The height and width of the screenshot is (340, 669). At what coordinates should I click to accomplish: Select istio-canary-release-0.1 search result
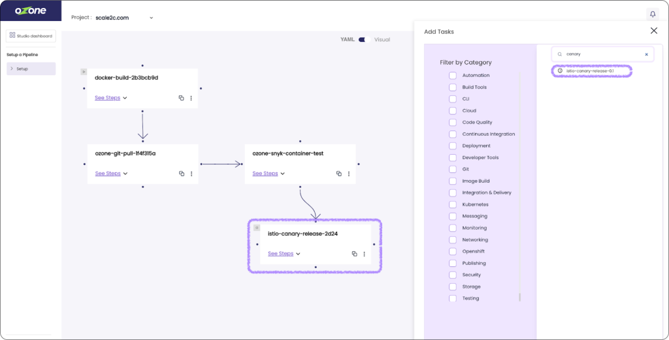590,71
